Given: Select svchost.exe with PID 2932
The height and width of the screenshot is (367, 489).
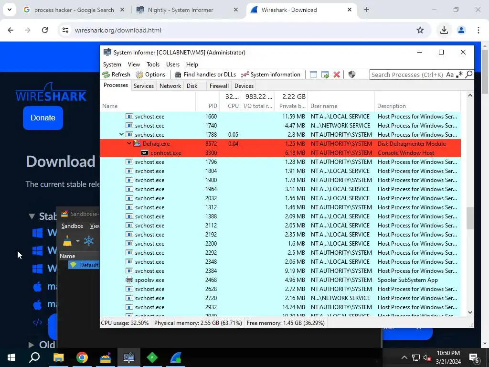Looking at the screenshot, I should click(x=280, y=307).
